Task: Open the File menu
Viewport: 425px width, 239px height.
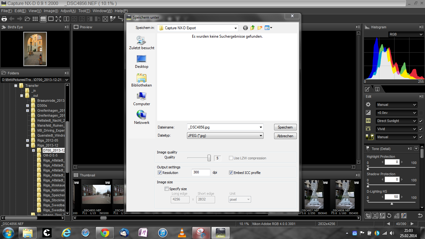Action: 7,11
